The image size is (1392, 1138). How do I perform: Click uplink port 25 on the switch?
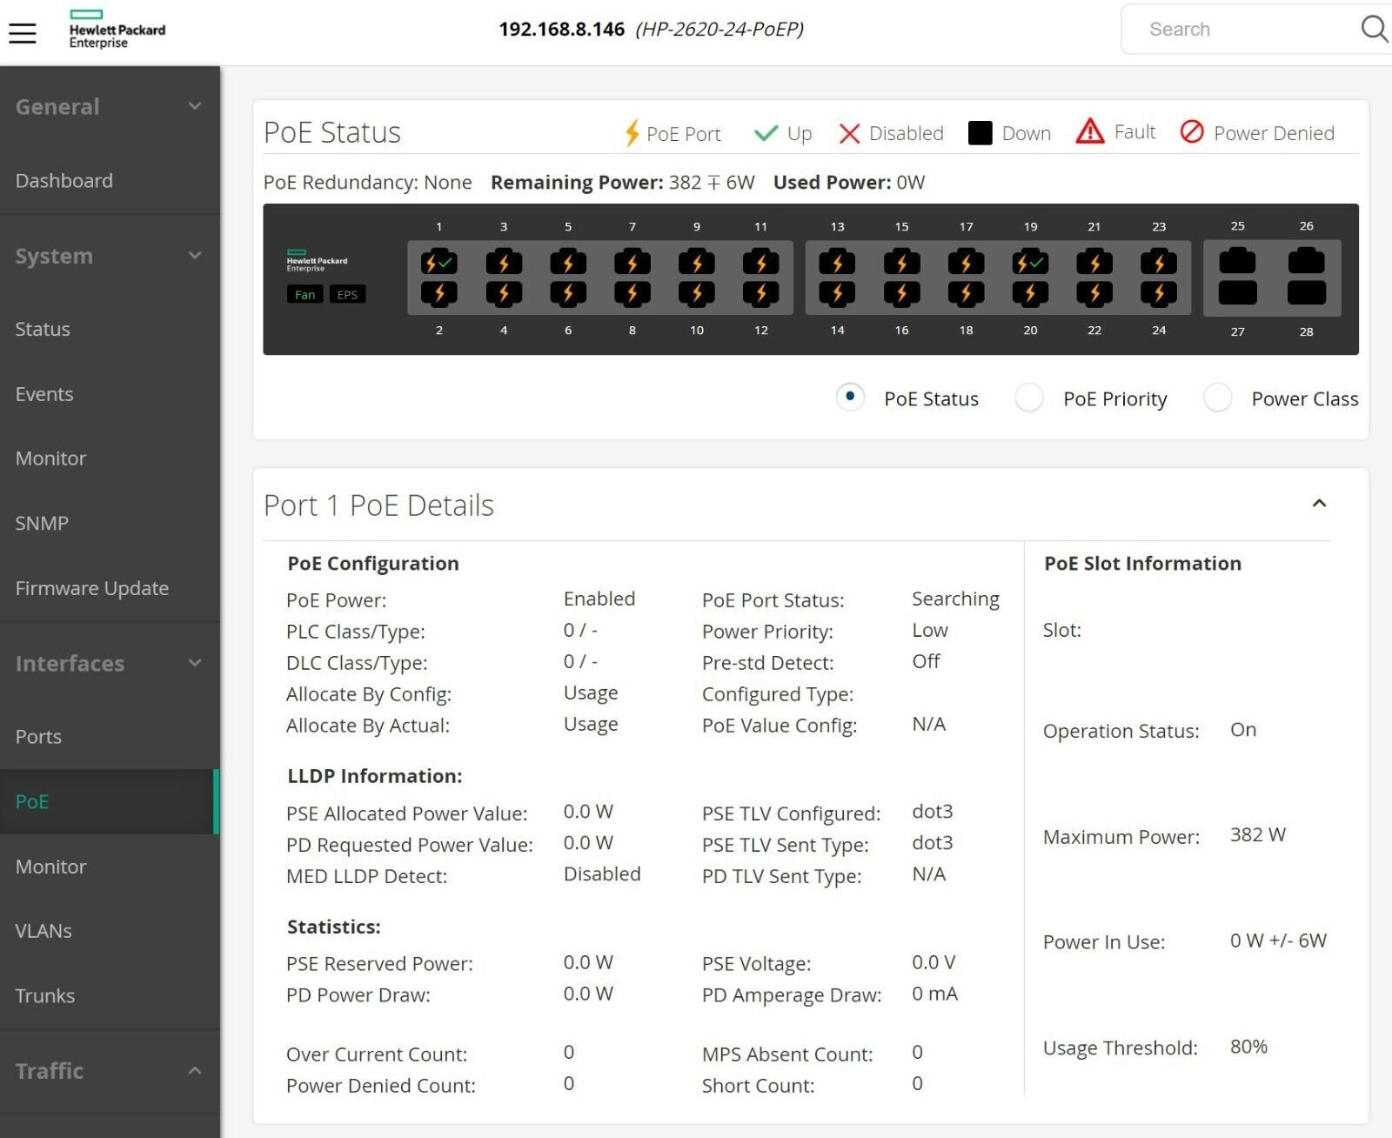(x=1237, y=260)
